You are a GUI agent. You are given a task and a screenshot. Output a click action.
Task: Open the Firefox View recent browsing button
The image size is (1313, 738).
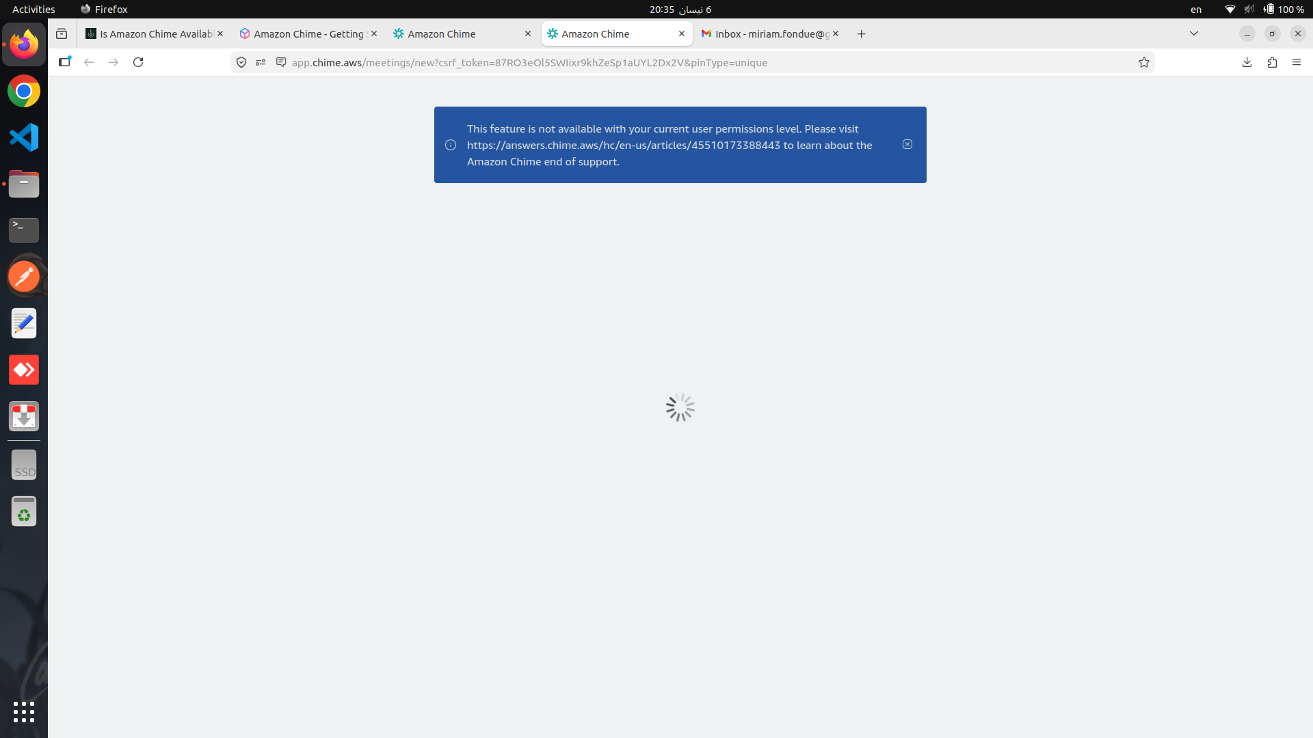(62, 33)
